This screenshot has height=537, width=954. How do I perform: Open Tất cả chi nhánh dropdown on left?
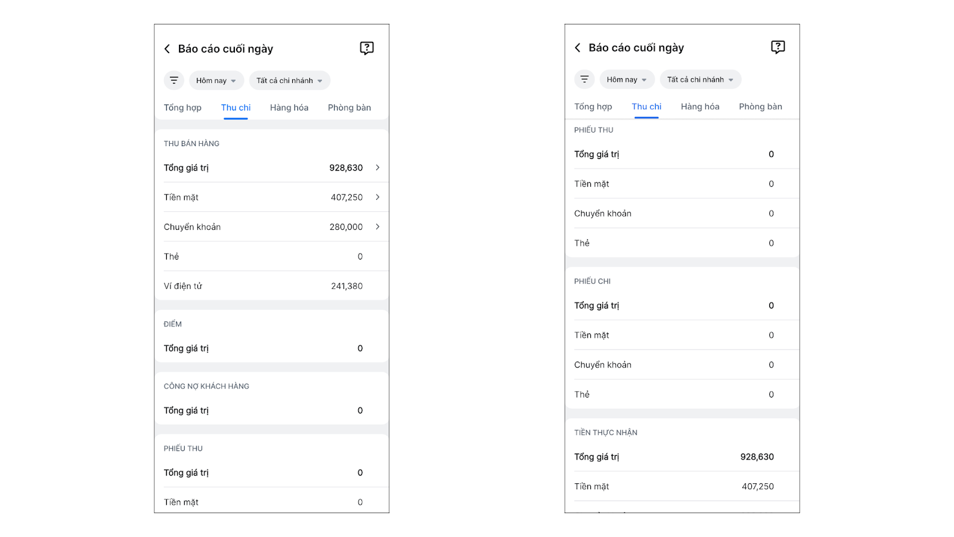pos(289,81)
